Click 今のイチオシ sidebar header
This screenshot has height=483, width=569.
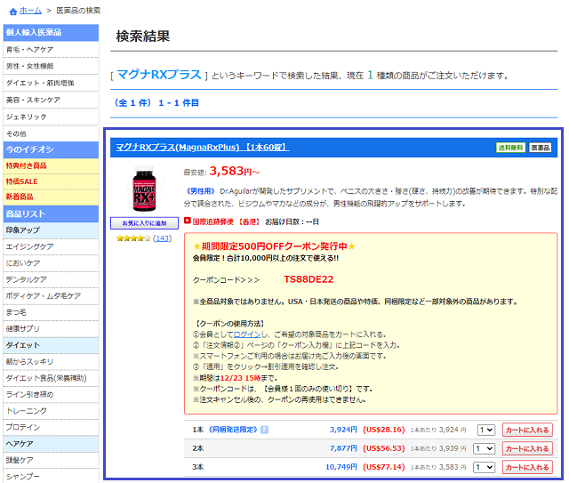[x=51, y=149]
